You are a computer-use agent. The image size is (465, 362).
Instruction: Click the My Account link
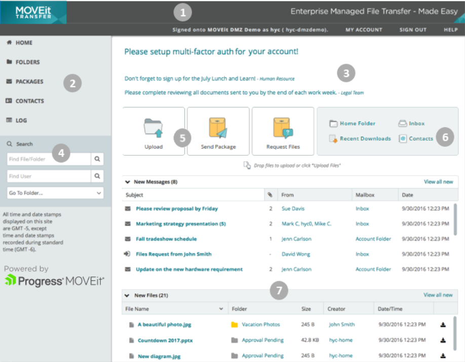[364, 30]
